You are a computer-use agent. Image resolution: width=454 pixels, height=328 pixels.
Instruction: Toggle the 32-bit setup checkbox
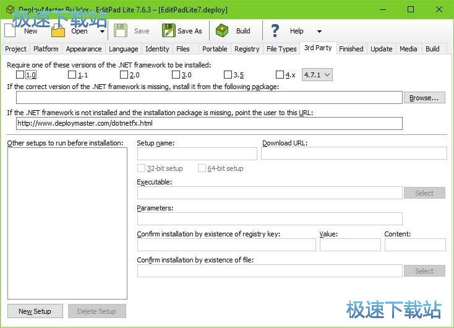(x=141, y=168)
